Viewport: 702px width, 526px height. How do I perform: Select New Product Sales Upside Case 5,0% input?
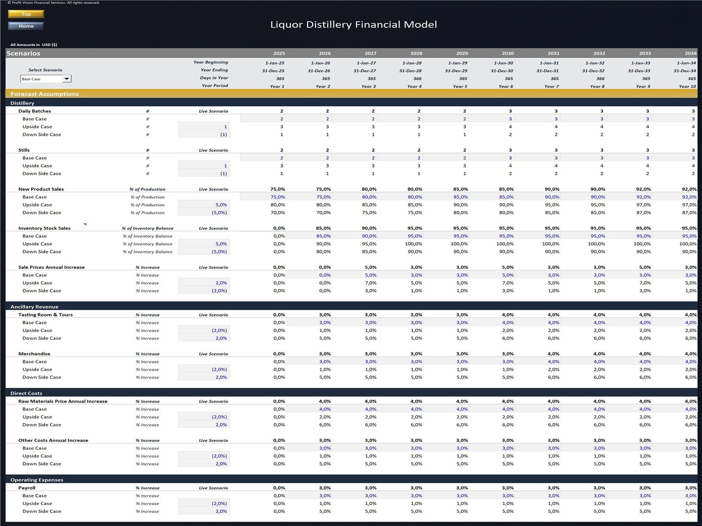point(204,205)
